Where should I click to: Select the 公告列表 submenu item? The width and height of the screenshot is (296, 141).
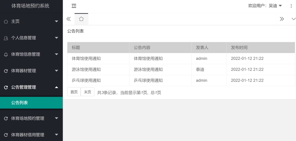[31, 102]
